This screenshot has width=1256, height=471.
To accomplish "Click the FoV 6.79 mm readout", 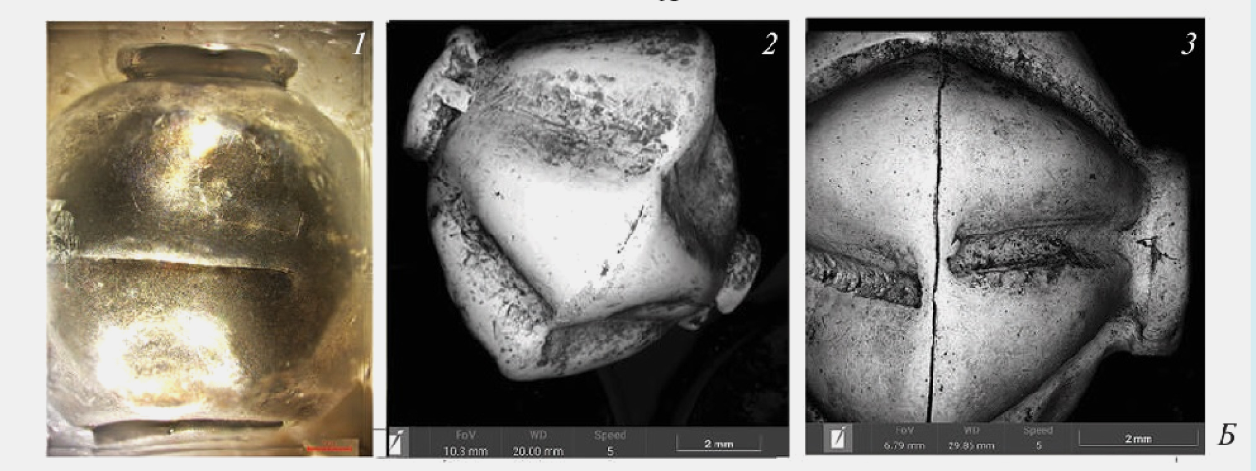I will (904, 445).
